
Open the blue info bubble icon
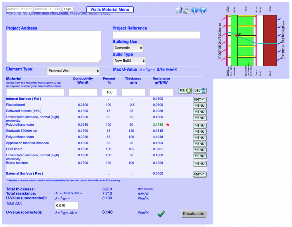(194, 10)
